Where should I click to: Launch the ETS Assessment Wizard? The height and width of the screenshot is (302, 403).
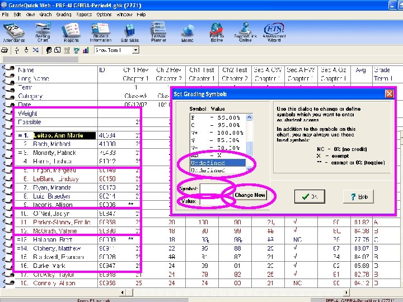(274, 32)
